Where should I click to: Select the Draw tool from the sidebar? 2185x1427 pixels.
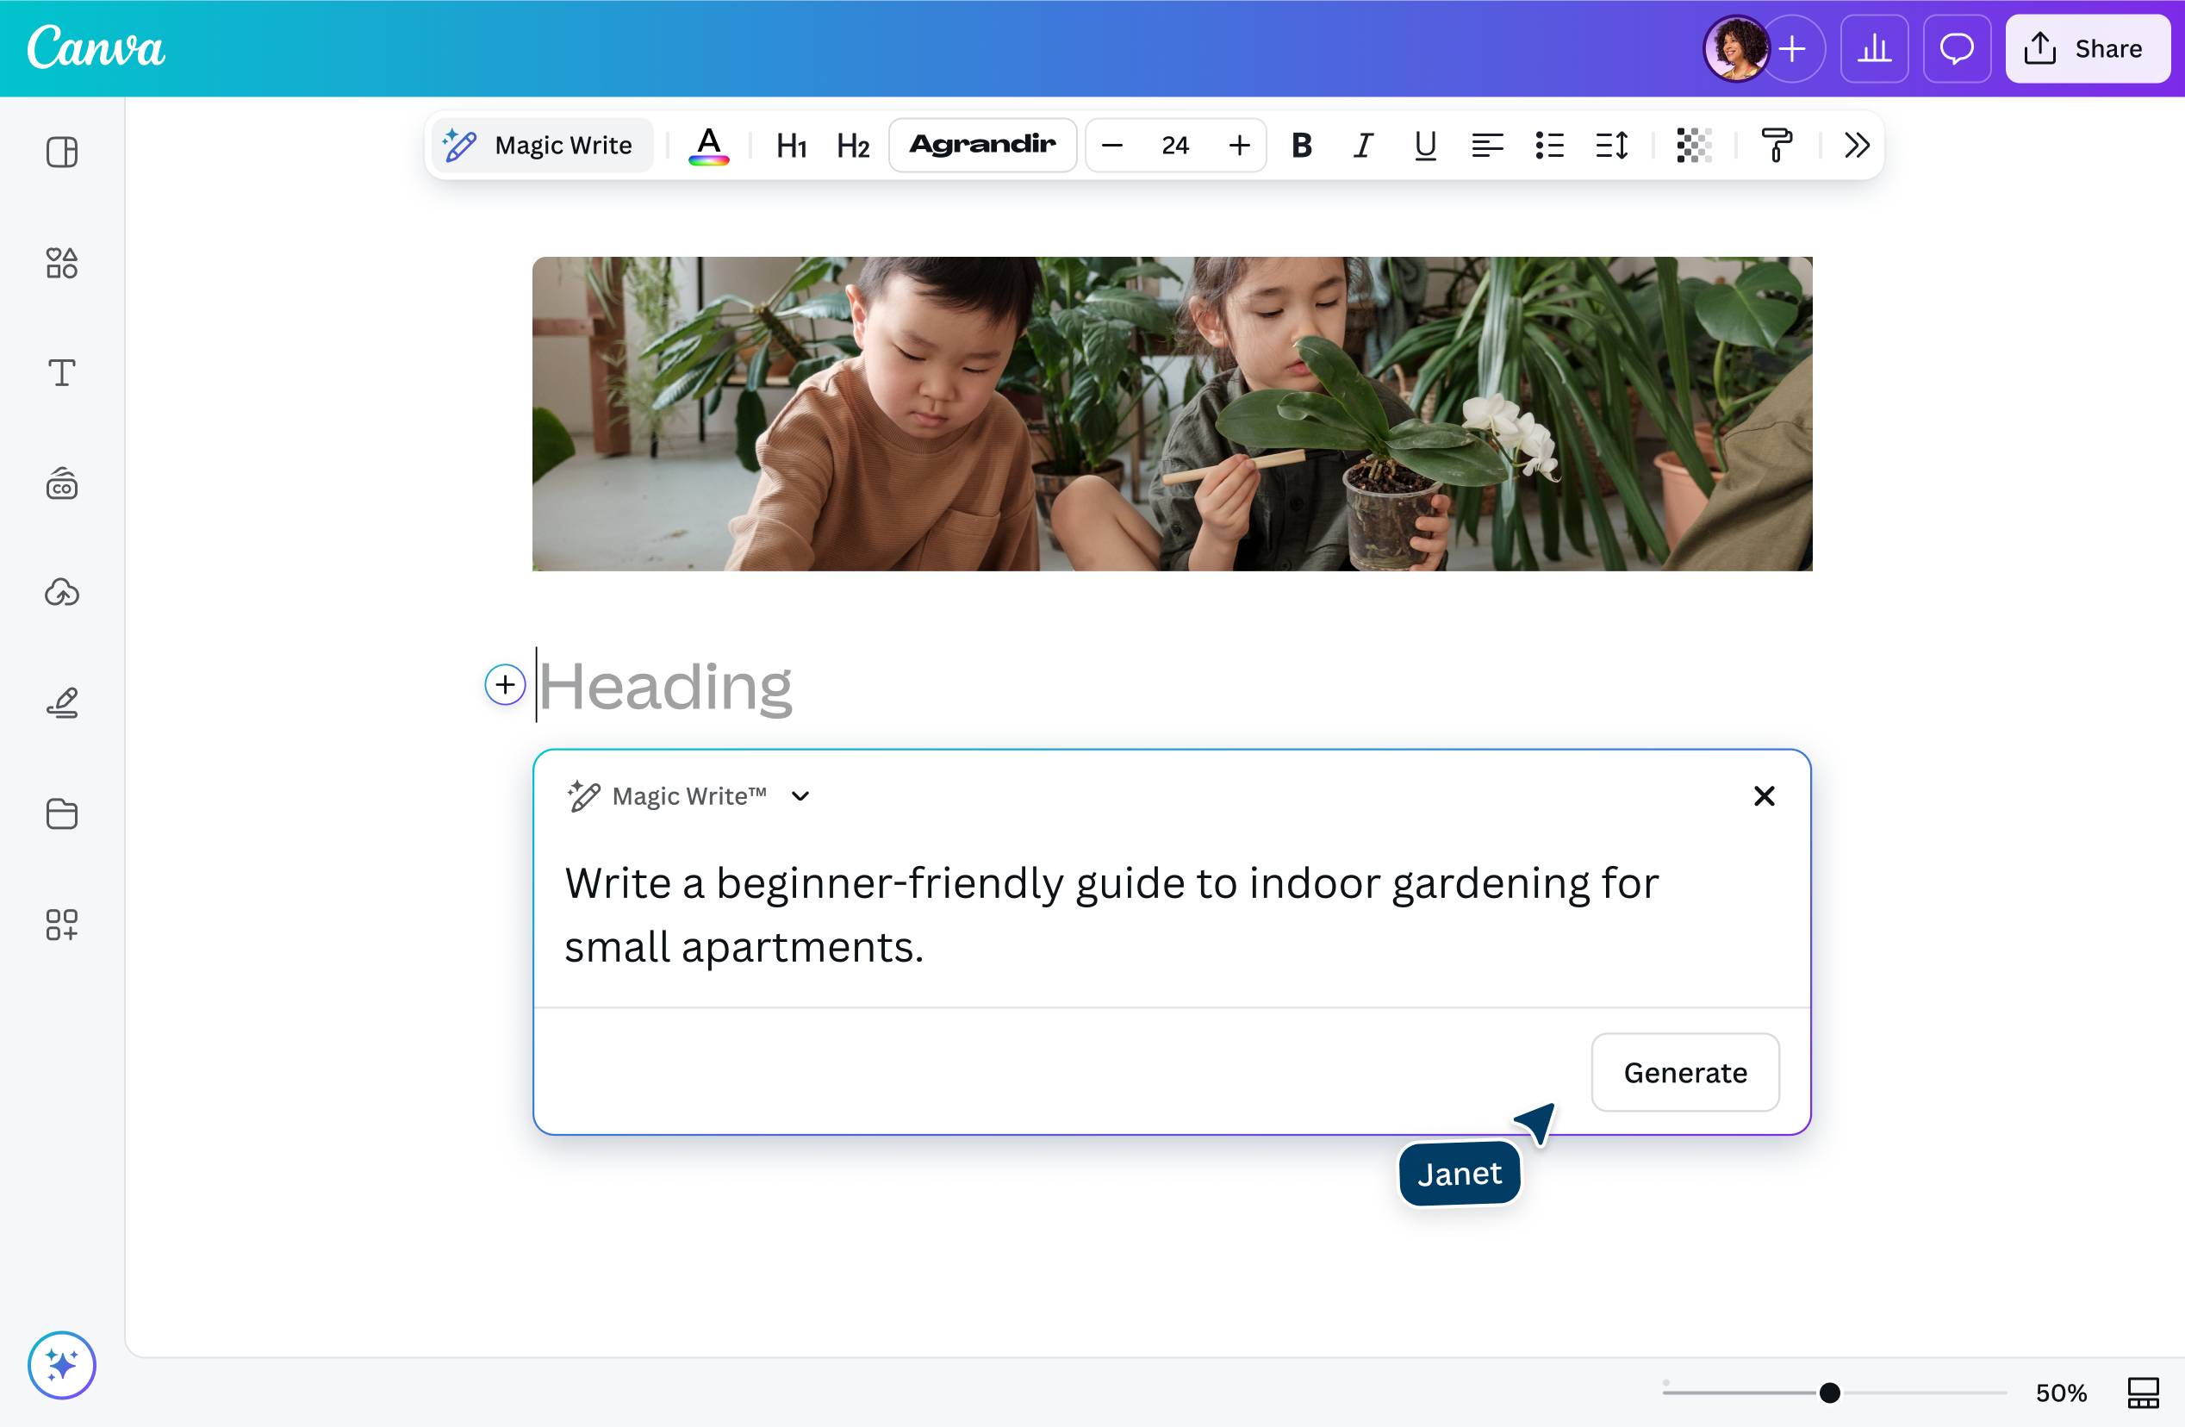(61, 702)
